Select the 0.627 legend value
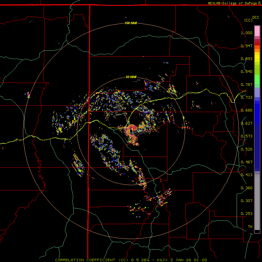 [x=247, y=123]
